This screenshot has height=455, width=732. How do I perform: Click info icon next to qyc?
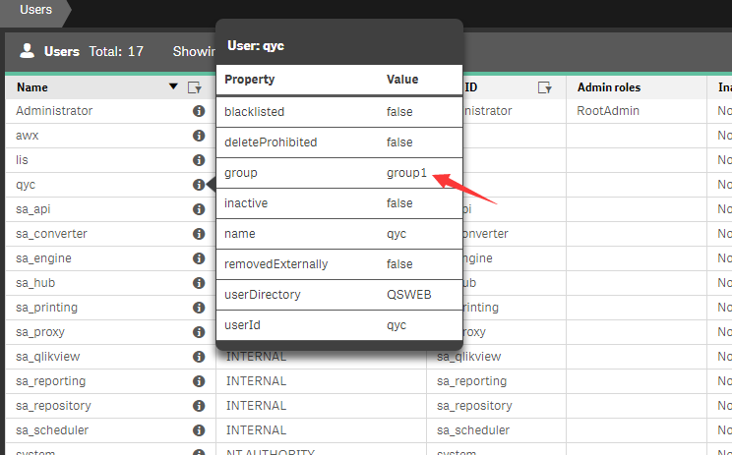pyautogui.click(x=198, y=185)
